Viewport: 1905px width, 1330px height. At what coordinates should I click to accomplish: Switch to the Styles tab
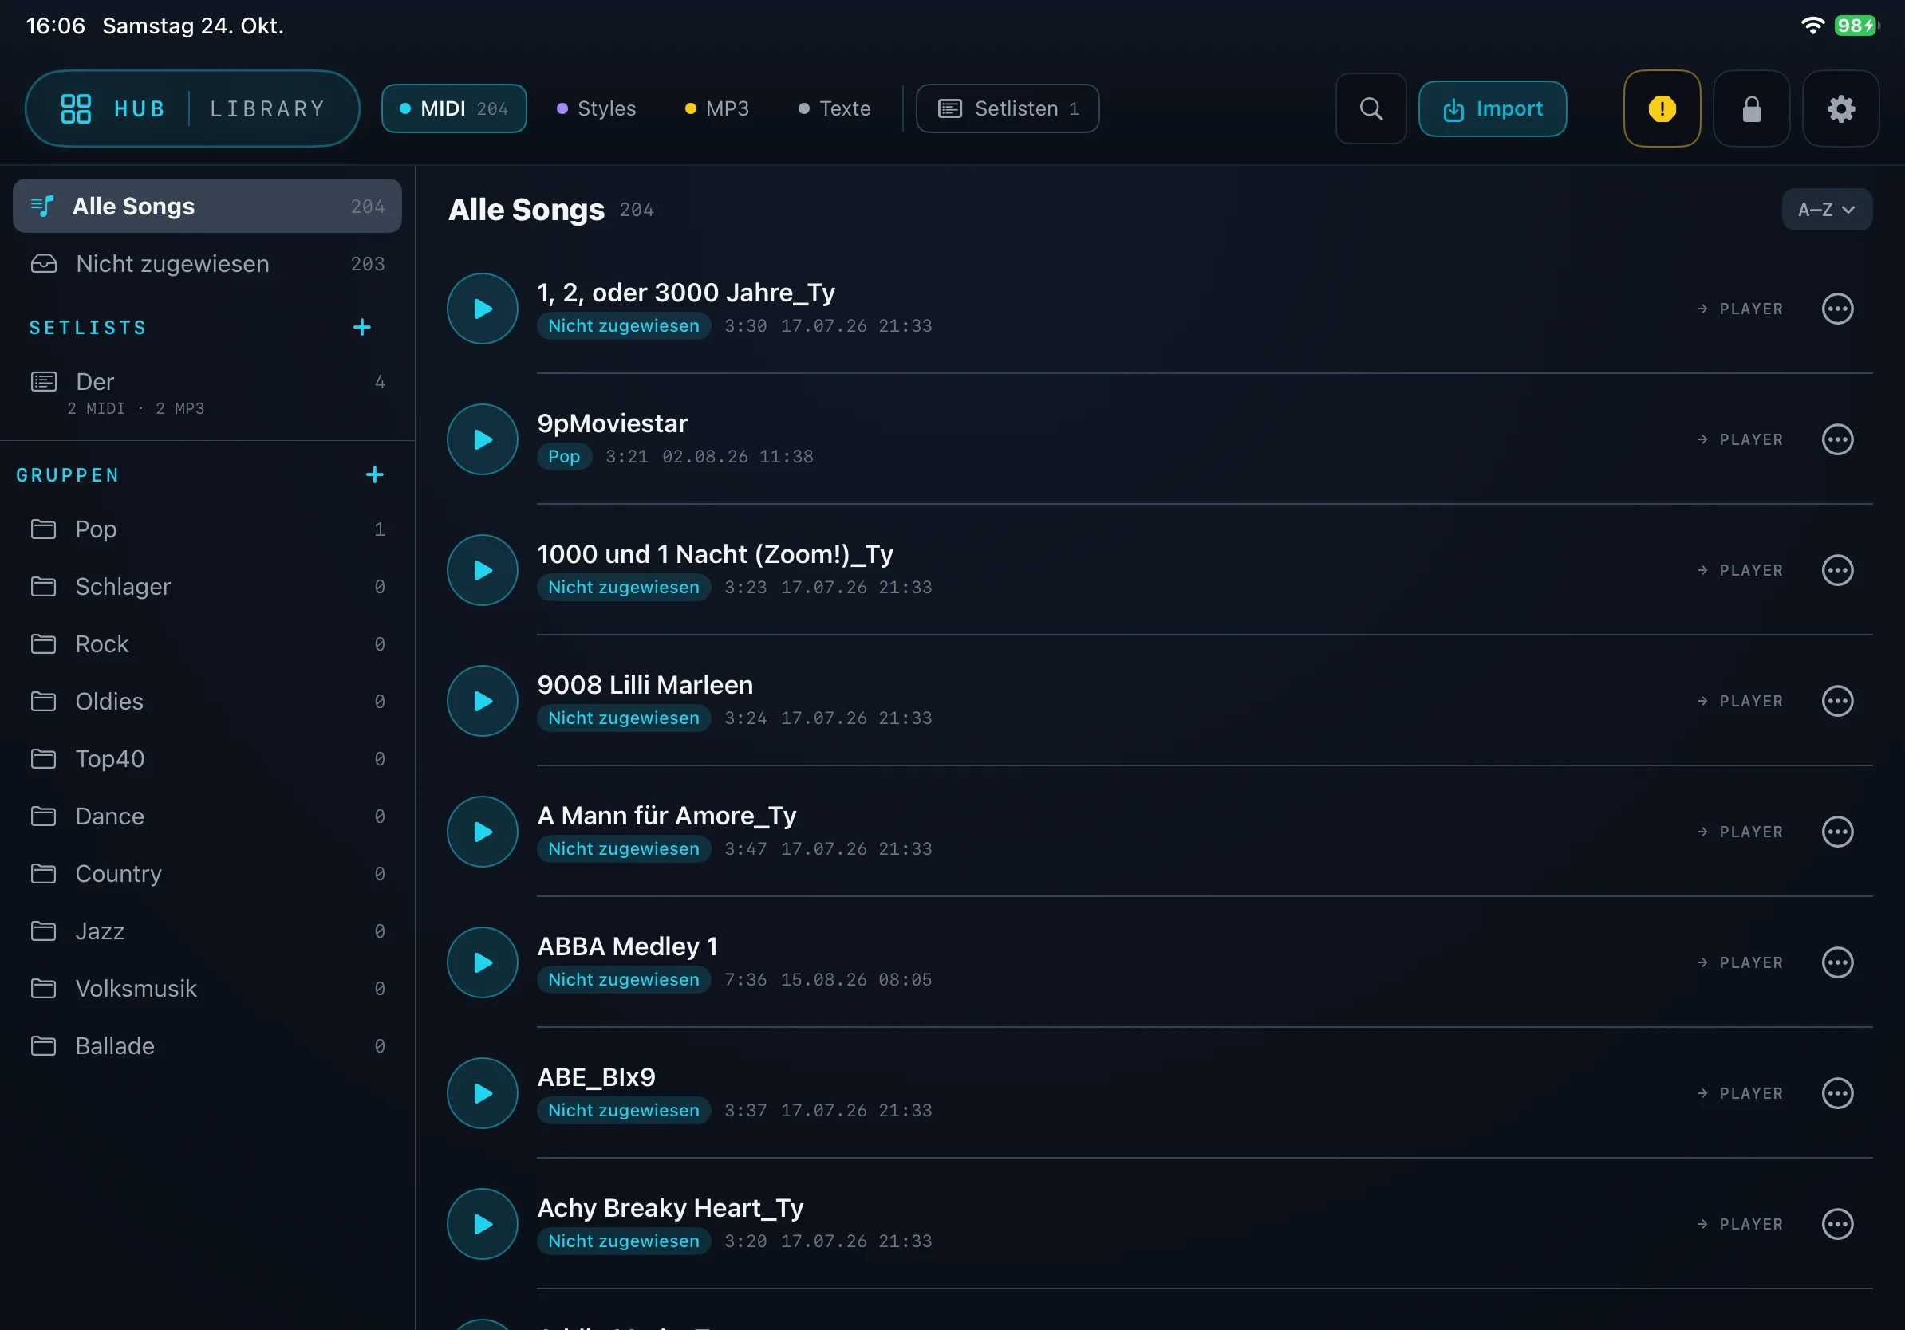coord(596,108)
